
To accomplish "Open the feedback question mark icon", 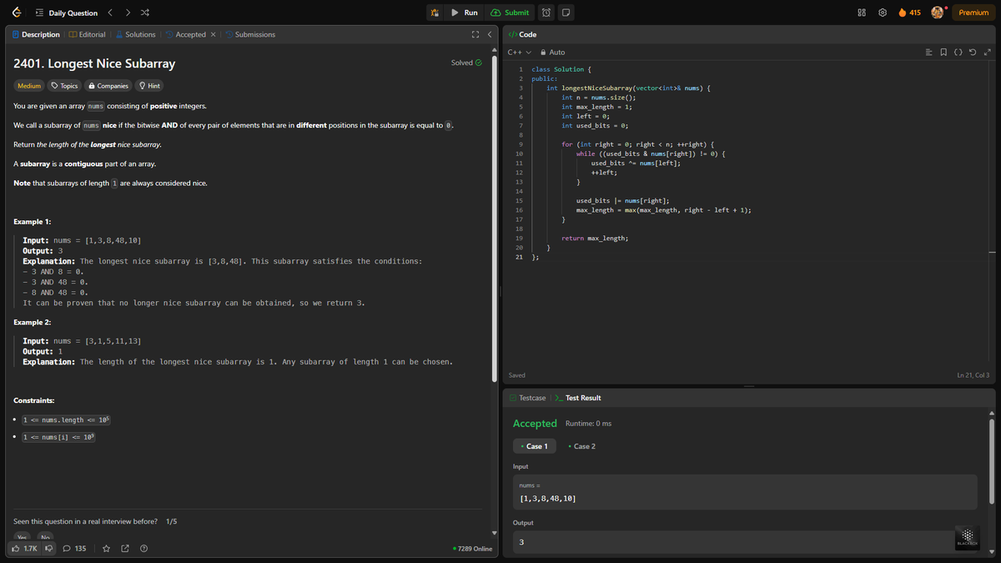I will click(x=144, y=548).
